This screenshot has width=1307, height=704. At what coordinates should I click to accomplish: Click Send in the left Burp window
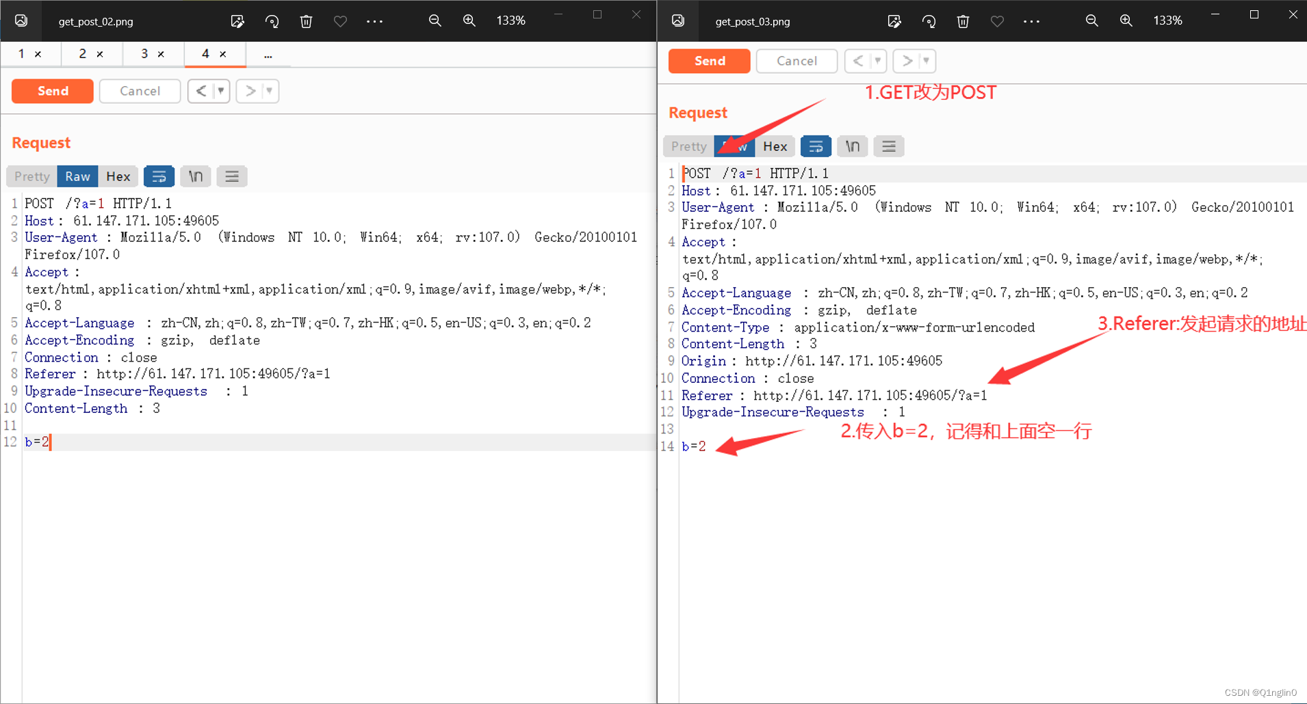[x=53, y=91]
